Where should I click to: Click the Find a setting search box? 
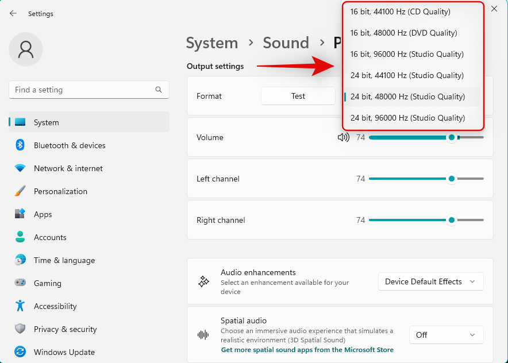point(83,90)
